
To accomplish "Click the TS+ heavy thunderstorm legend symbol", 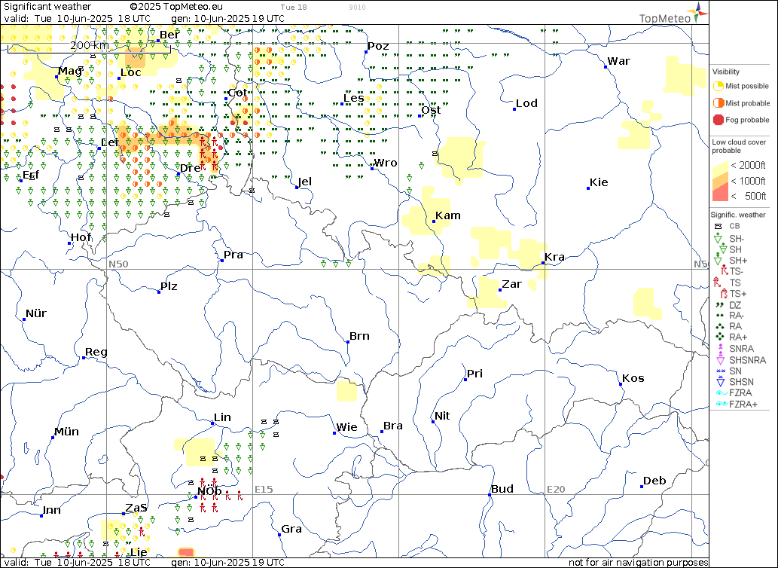I will [x=723, y=294].
